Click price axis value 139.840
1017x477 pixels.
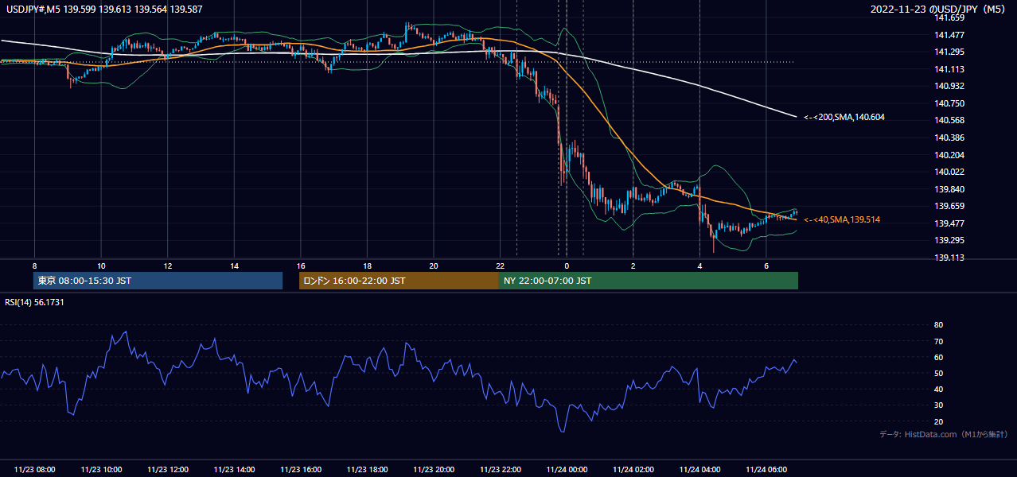click(x=950, y=189)
